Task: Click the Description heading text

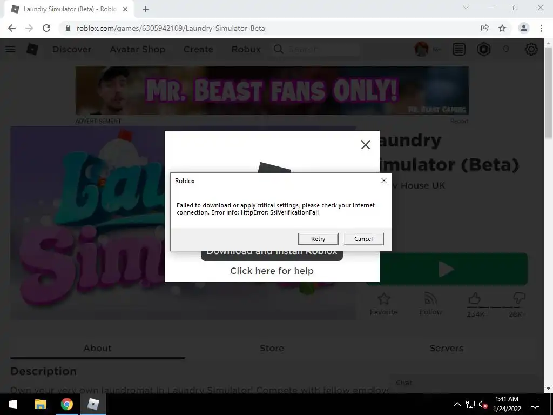Action: pyautogui.click(x=43, y=371)
